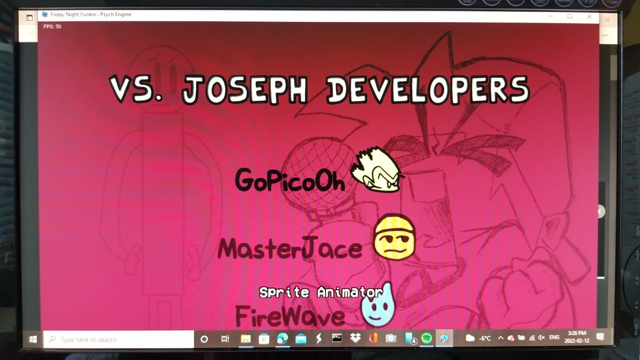Screen dimensions: 640x360
Task: Toggle Task View on the taskbar
Action: tap(224, 338)
